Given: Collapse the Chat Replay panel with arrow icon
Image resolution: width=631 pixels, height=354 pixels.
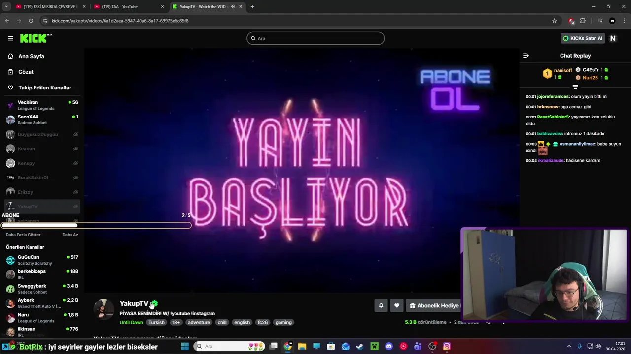Looking at the screenshot, I should tap(526, 56).
